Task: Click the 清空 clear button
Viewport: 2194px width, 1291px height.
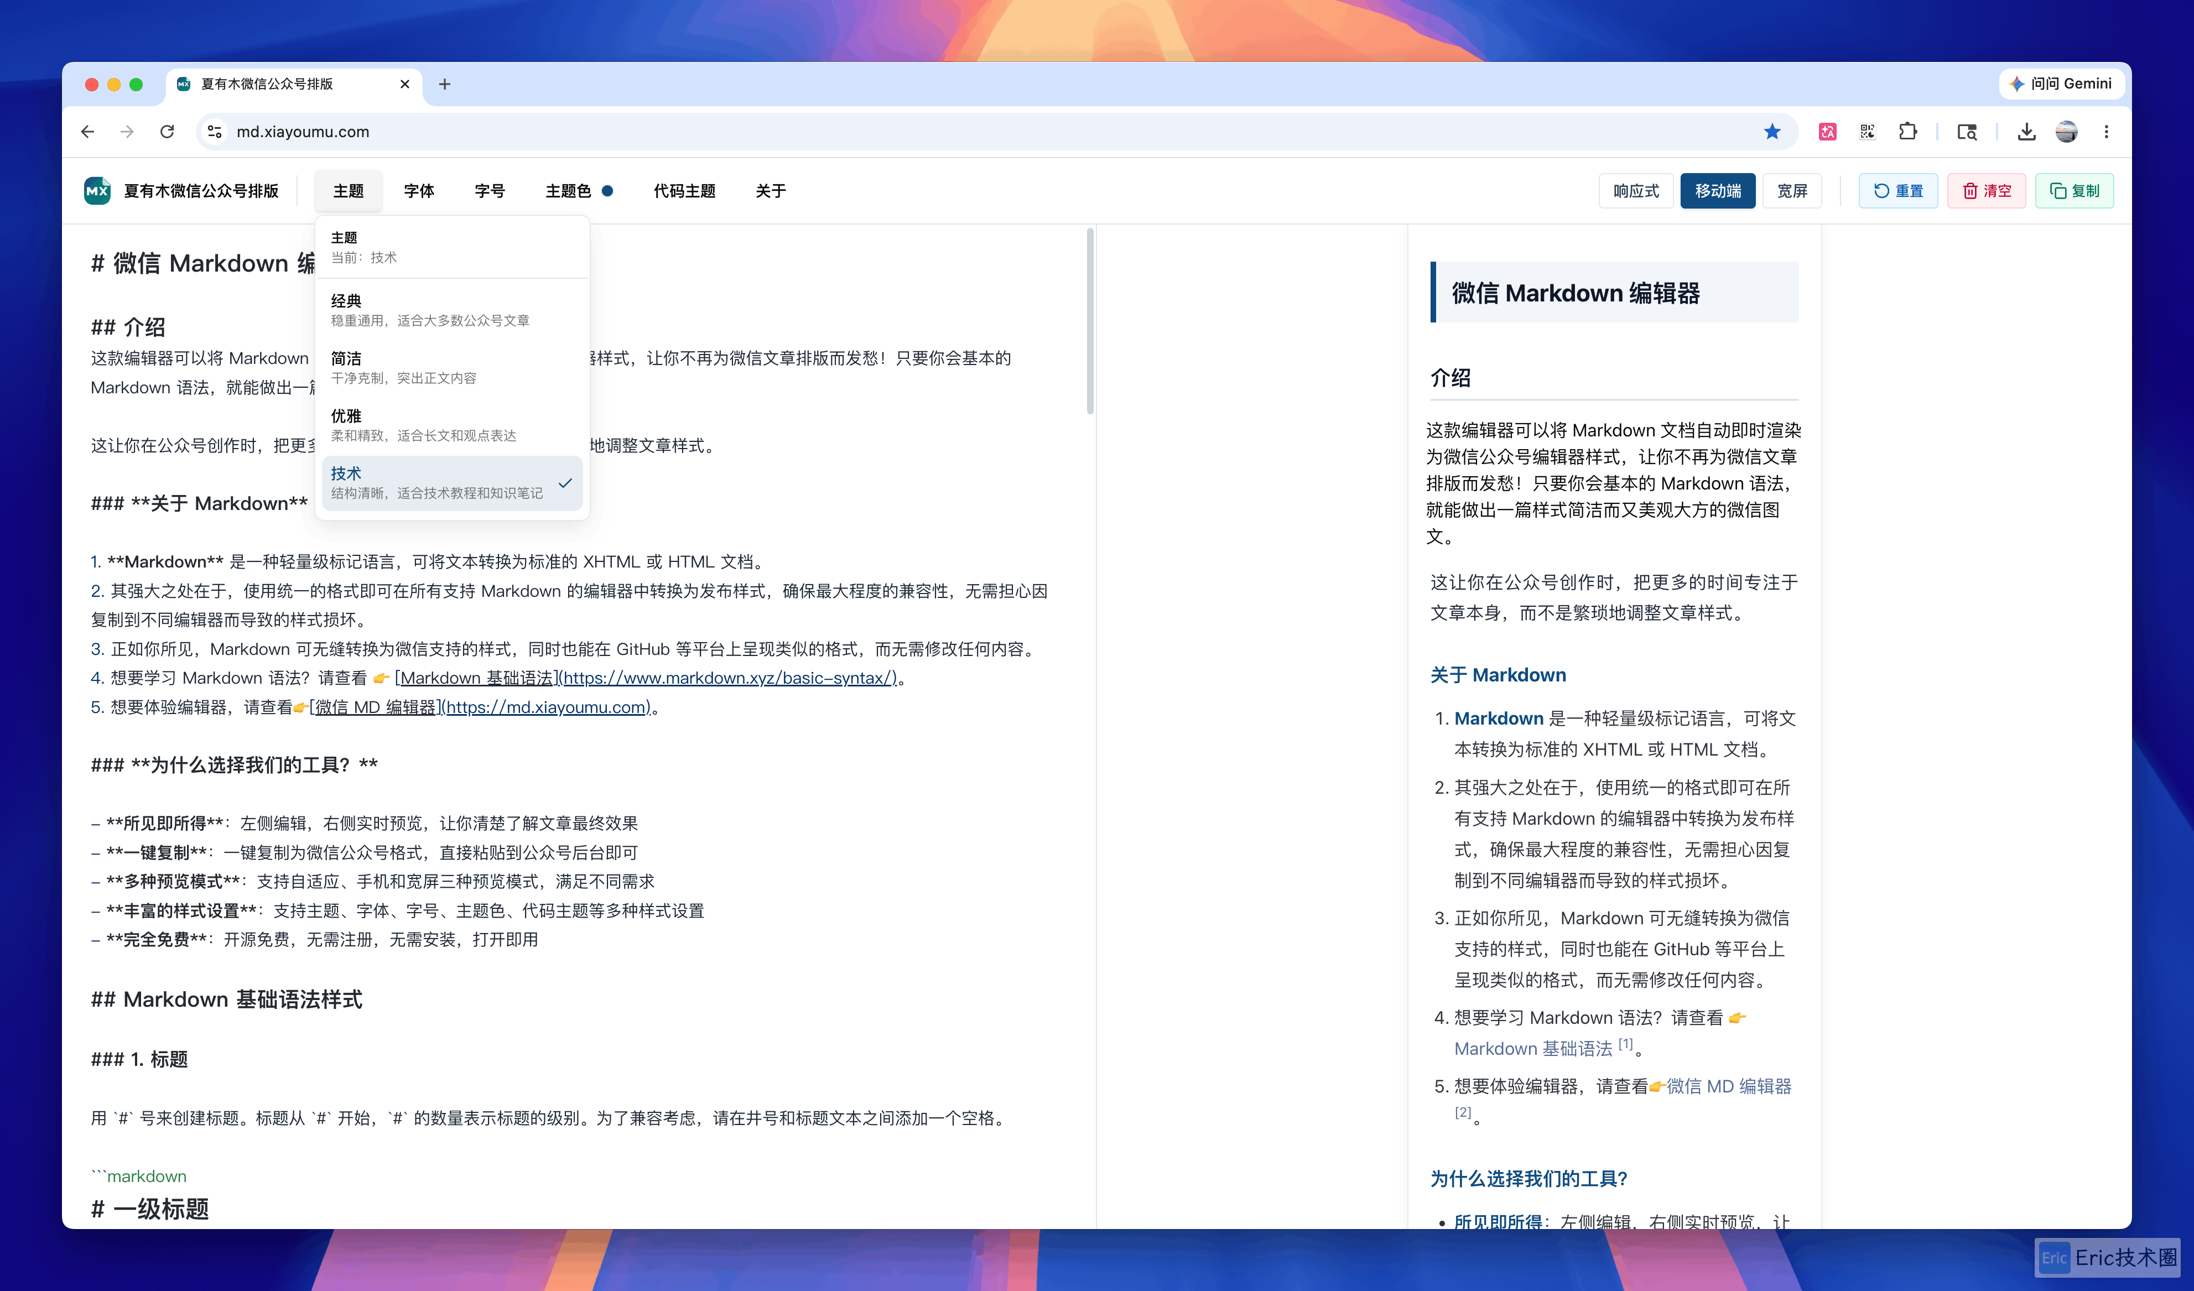Action: coord(1987,191)
